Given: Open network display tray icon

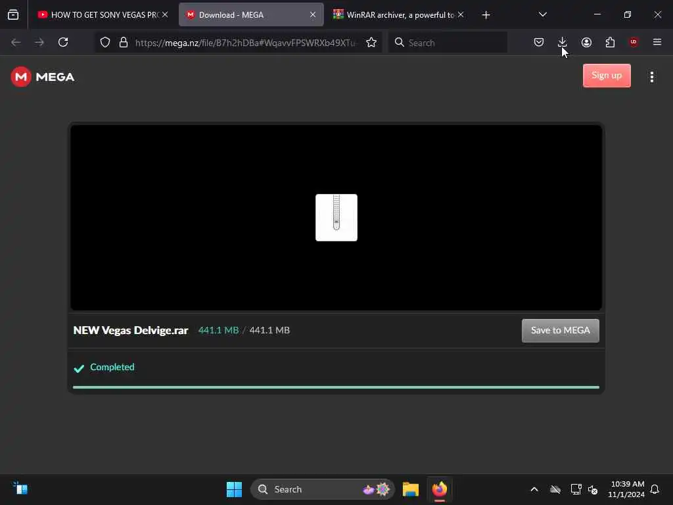Looking at the screenshot, I should [576, 489].
